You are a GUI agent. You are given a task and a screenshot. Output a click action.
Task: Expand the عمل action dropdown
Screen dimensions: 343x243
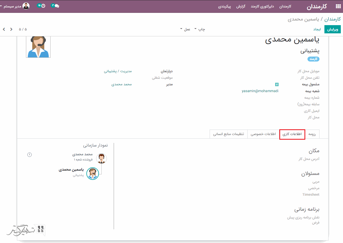pyautogui.click(x=185, y=29)
